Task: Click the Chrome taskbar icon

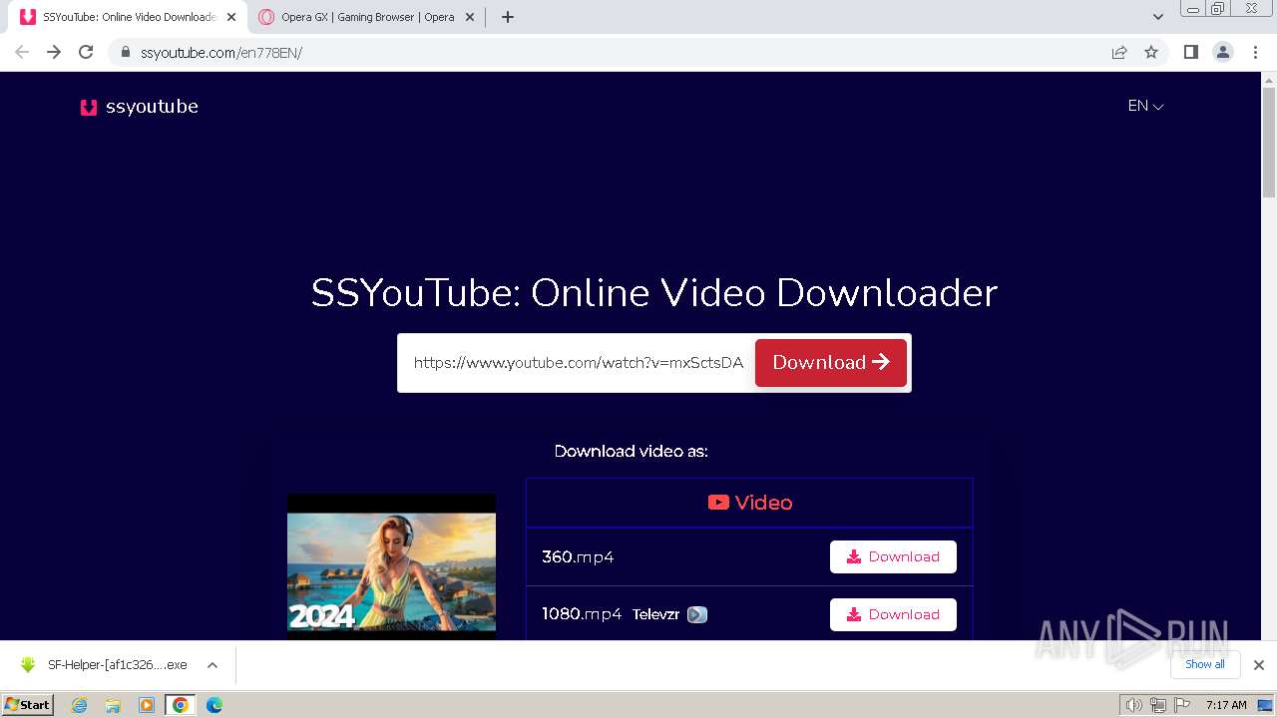Action: [181, 705]
